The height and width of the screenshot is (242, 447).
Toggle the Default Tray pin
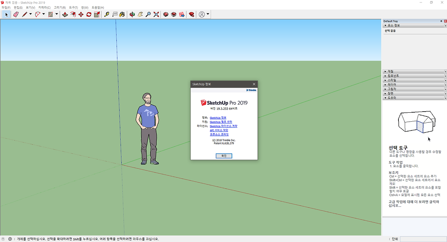(441, 21)
